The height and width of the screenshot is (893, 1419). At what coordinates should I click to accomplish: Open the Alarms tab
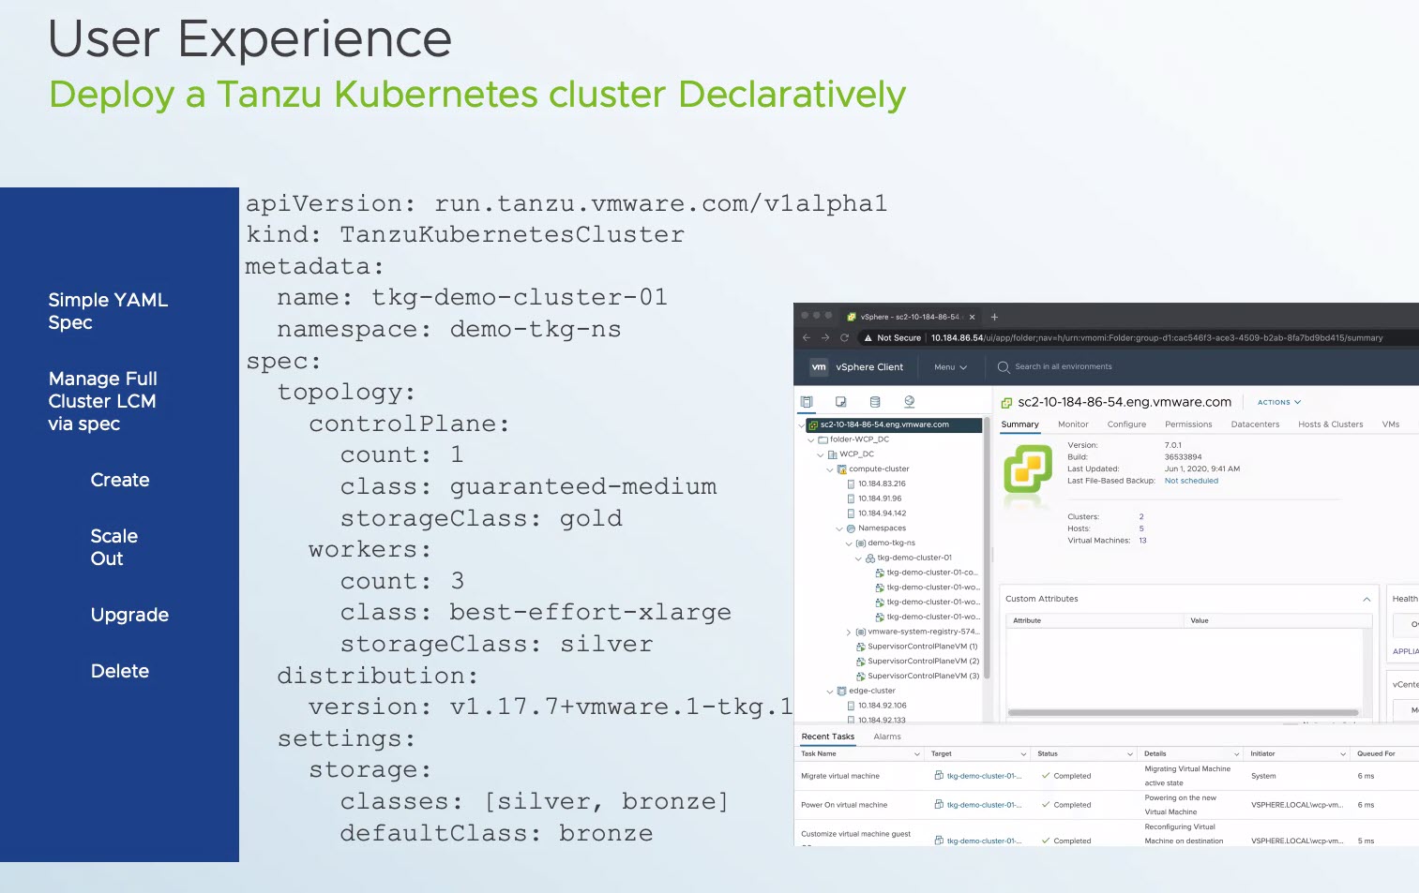[x=886, y=737]
